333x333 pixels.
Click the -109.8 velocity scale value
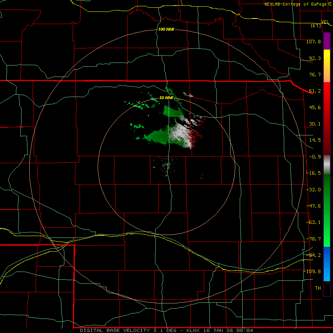pos(312,272)
